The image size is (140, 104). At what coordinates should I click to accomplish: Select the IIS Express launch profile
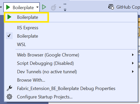point(28,28)
